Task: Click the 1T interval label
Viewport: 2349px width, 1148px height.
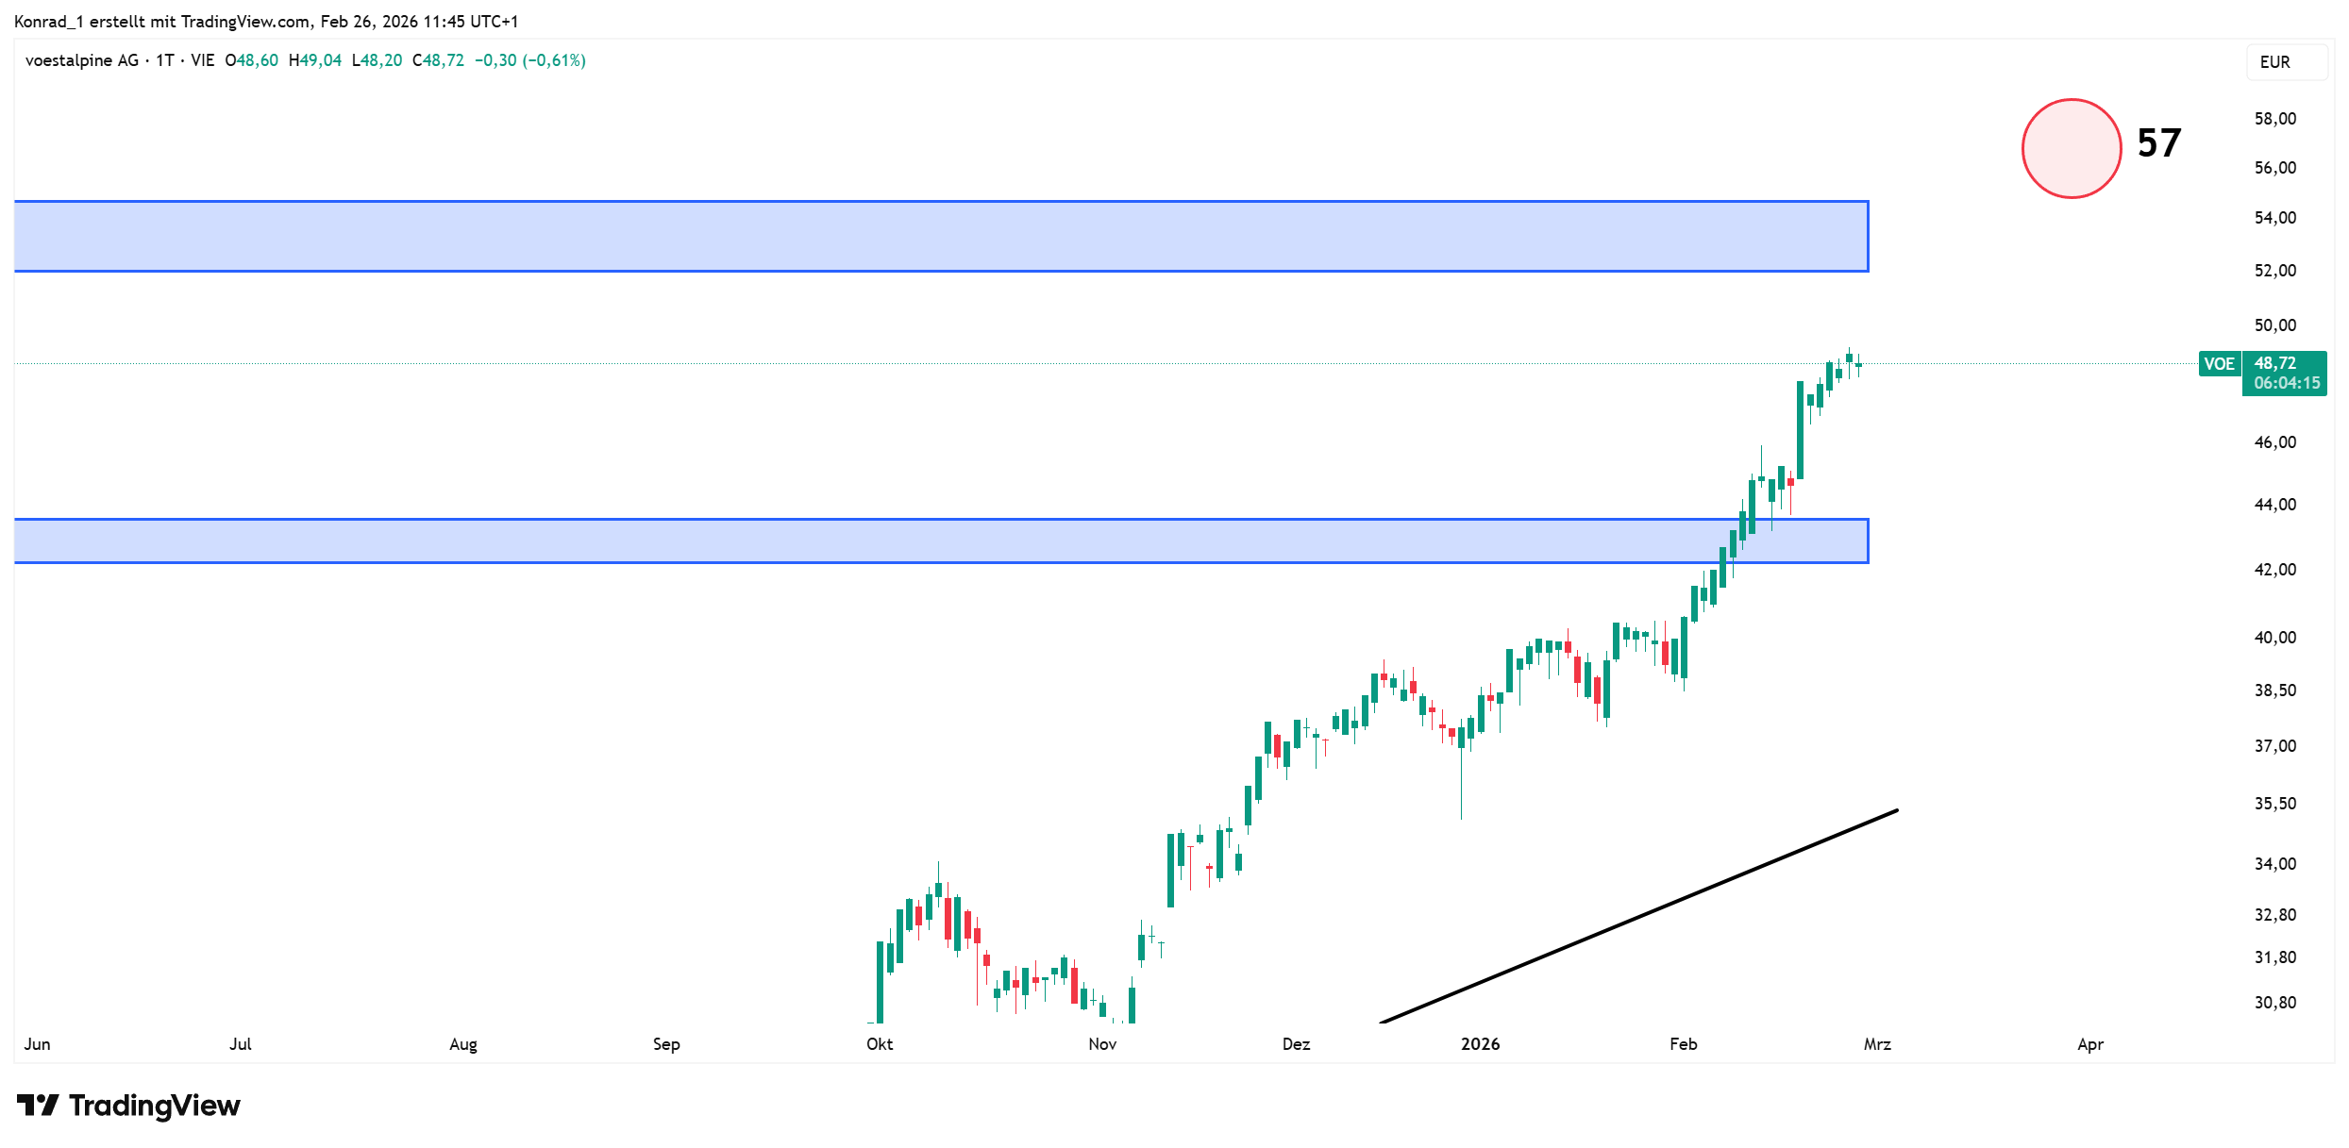Action: pyautogui.click(x=165, y=60)
